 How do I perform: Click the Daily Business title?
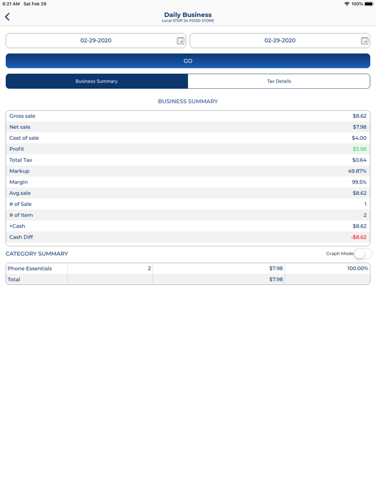click(188, 15)
